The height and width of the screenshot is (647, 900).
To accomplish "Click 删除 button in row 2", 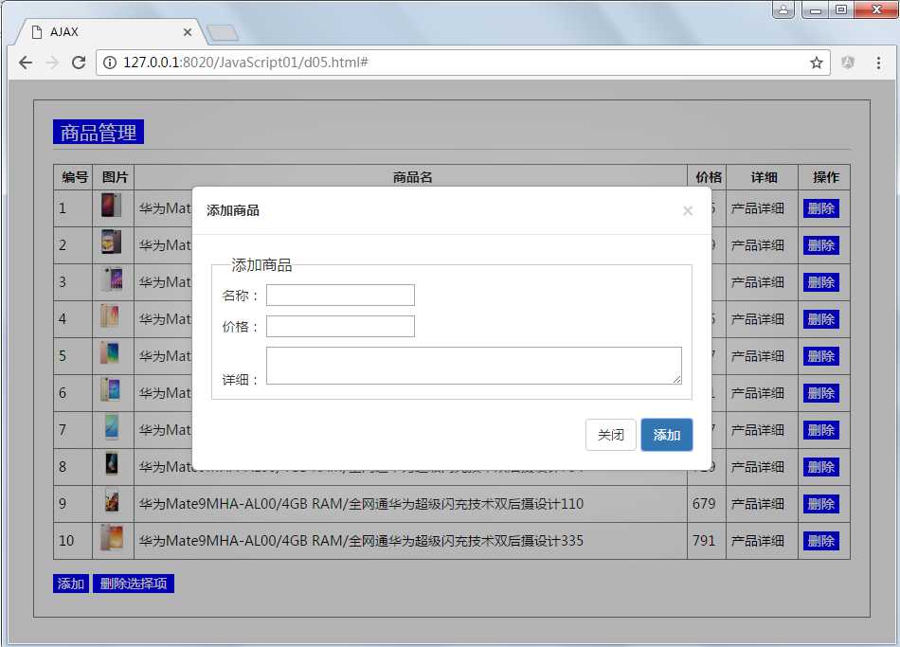I will coord(820,245).
